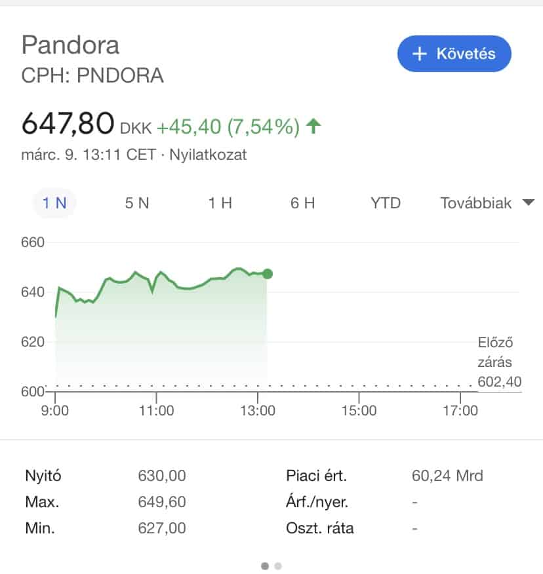This screenshot has height=574, width=543.
Task: Show the YTD chart range
Action: point(385,203)
